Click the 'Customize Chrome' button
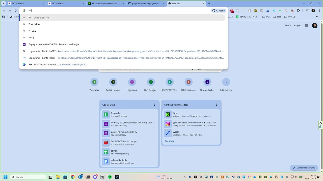Screen dimensions: 323x181 [x=304, y=168]
